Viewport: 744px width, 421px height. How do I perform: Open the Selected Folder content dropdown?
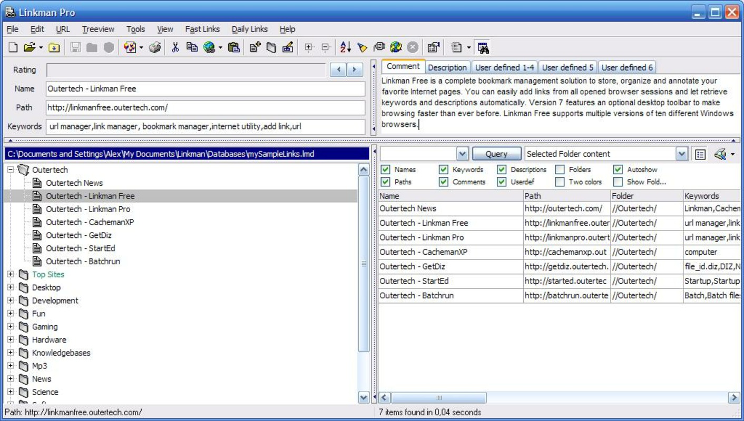pos(682,154)
